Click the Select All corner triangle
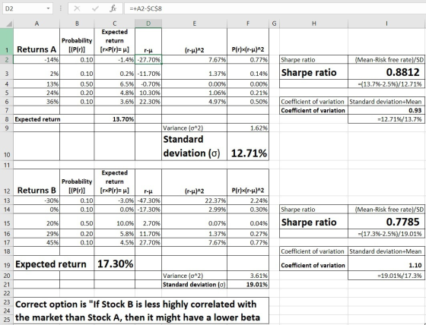The height and width of the screenshot is (325, 426). pyautogui.click(x=9, y=24)
